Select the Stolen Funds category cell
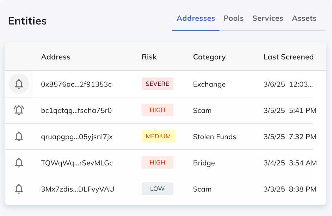The width and height of the screenshot is (332, 216). (214, 137)
